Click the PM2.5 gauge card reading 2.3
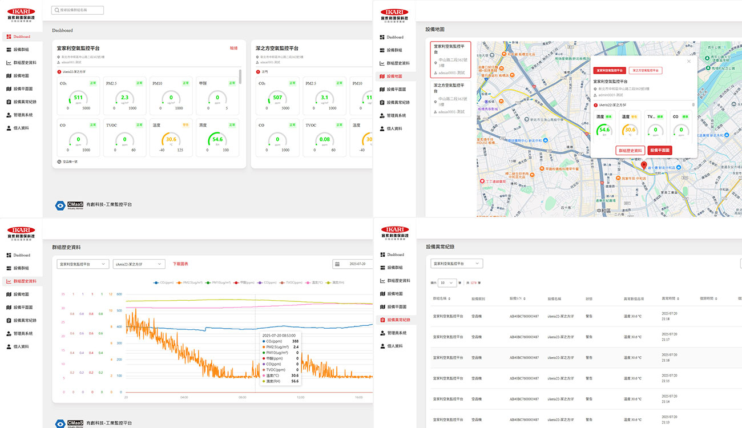This screenshot has height=428, width=742. [125, 96]
